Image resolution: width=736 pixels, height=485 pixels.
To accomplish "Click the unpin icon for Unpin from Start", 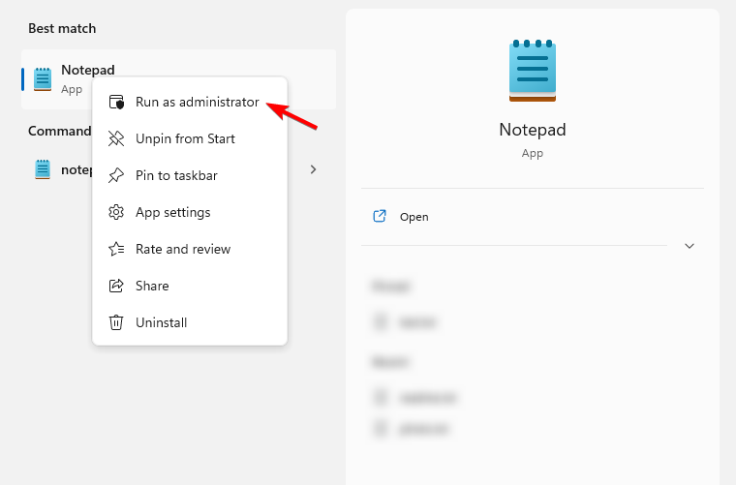I will pyautogui.click(x=116, y=138).
